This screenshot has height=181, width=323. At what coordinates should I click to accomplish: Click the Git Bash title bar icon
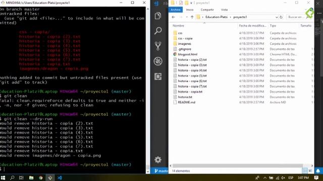click(x=3, y=3)
